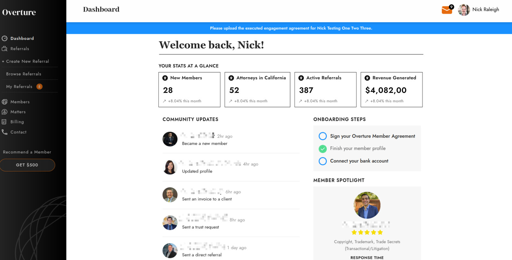Click the trend arrow in Revenue Generated card
The image size is (512, 260).
[x=367, y=101]
